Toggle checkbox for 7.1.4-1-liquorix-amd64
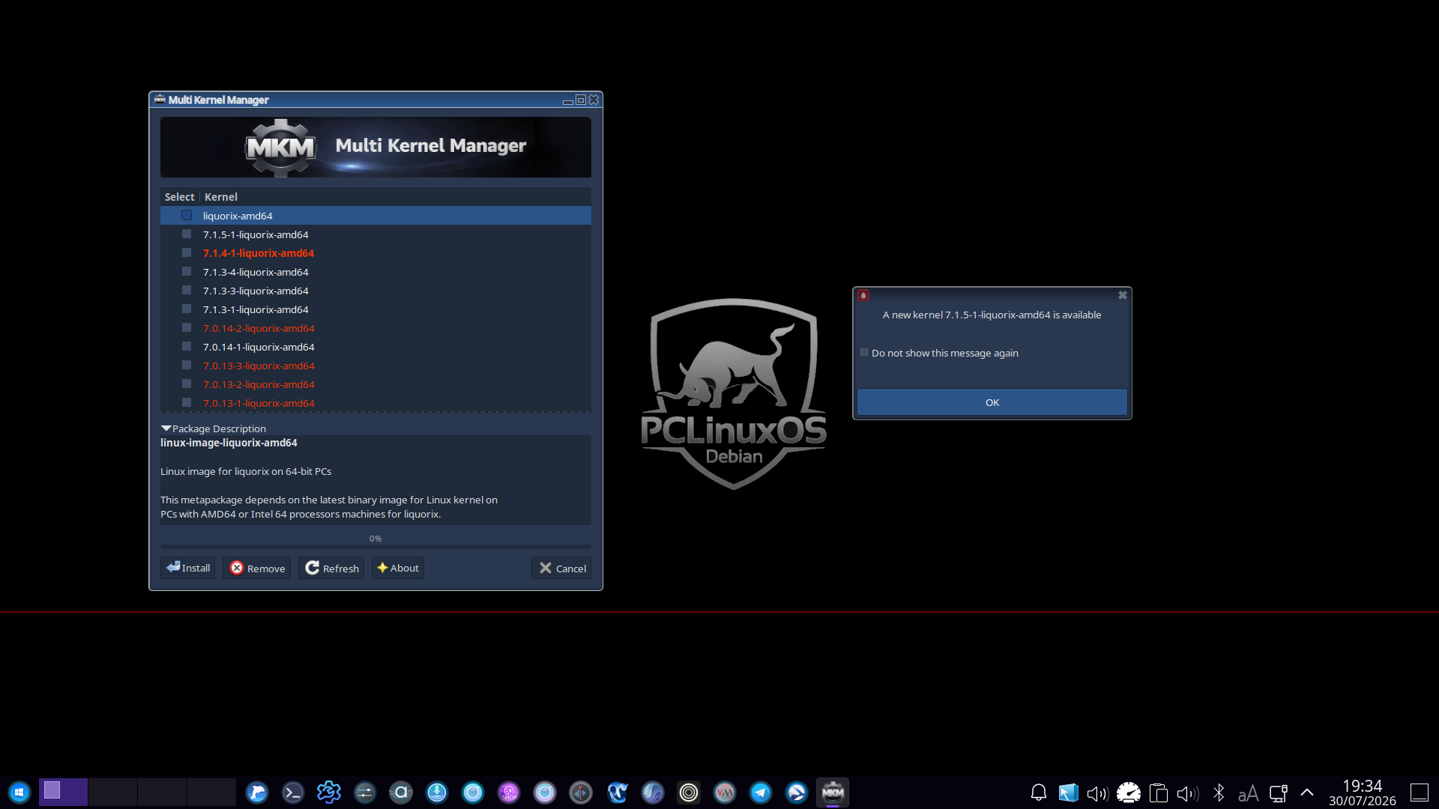This screenshot has height=809, width=1439. coord(187,253)
